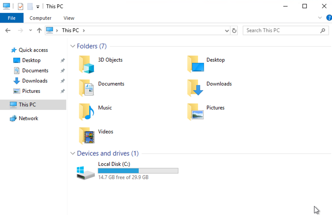Image resolution: width=332 pixels, height=215 pixels.
Task: Maximize the This PC window
Action: click(x=304, y=6)
